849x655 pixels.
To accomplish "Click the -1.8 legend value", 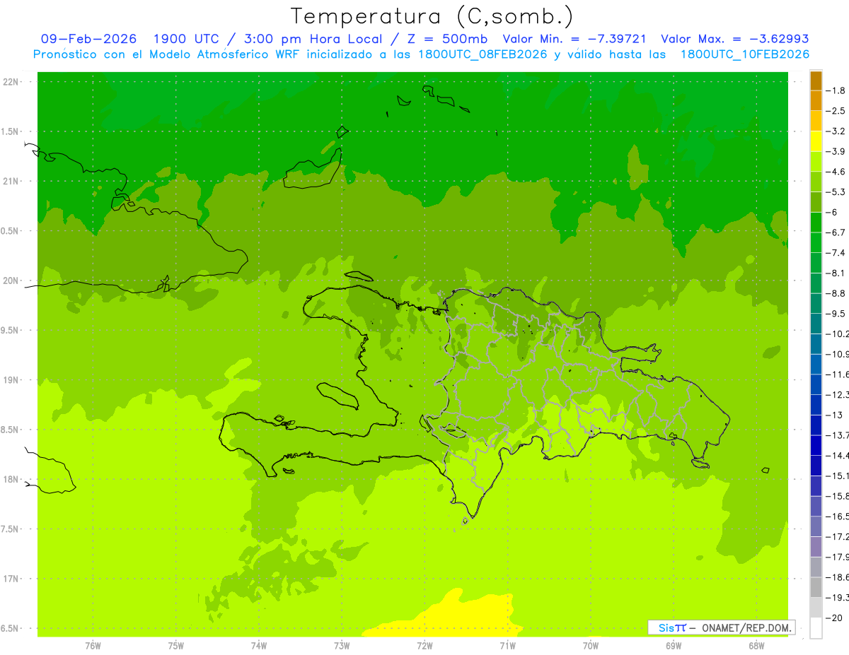I will pos(836,90).
